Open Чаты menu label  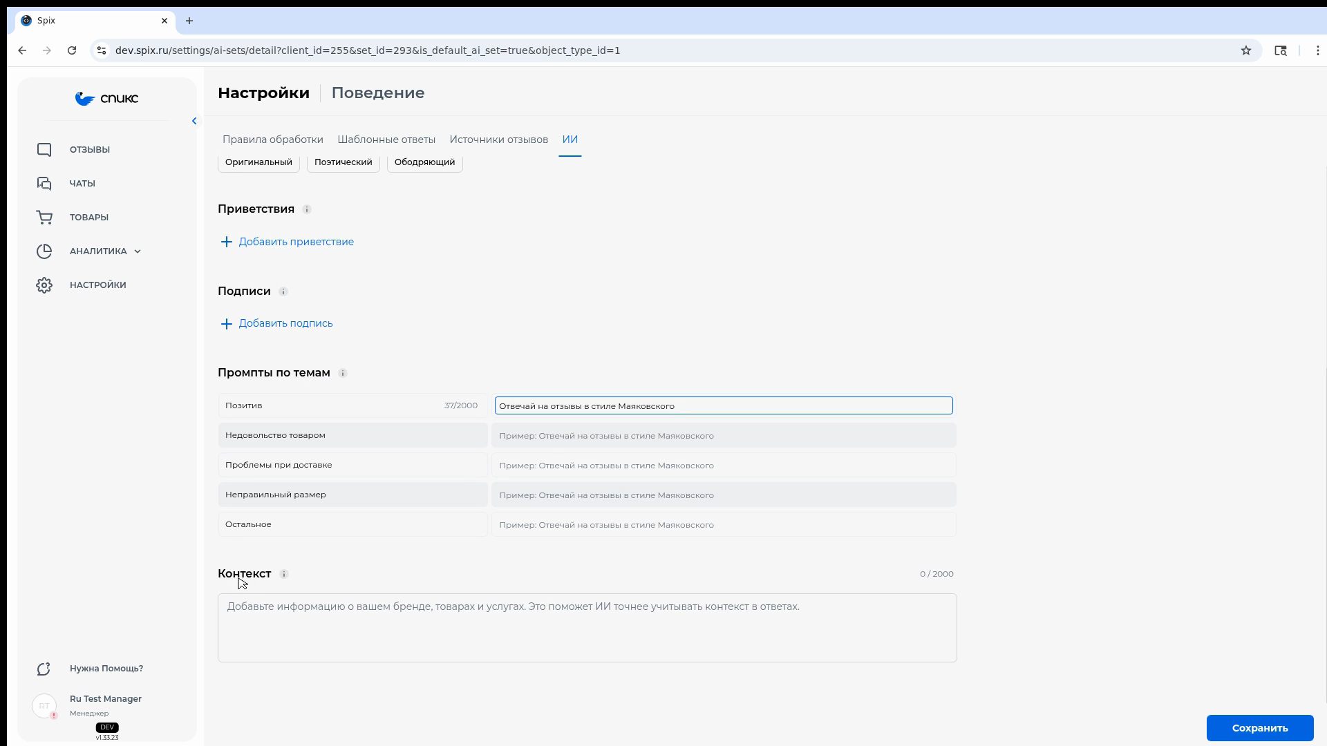click(x=82, y=184)
